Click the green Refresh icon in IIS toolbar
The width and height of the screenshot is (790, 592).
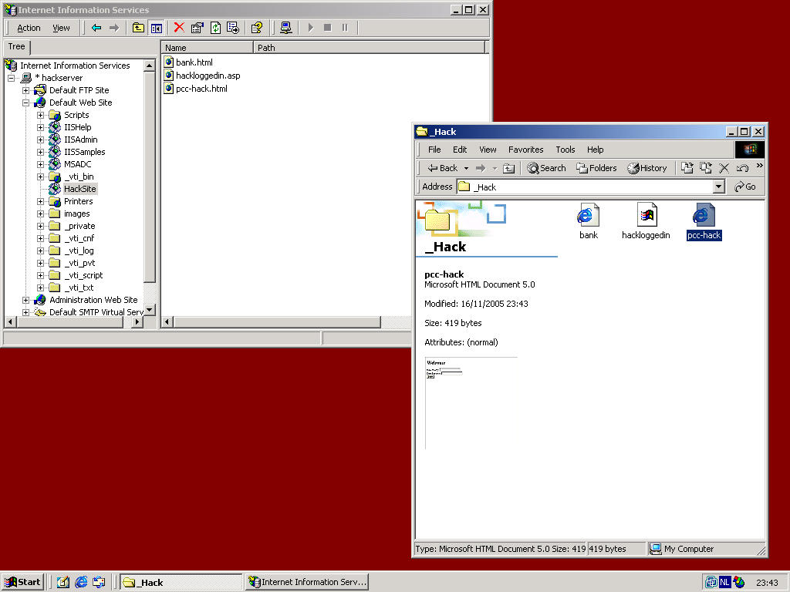click(x=215, y=28)
